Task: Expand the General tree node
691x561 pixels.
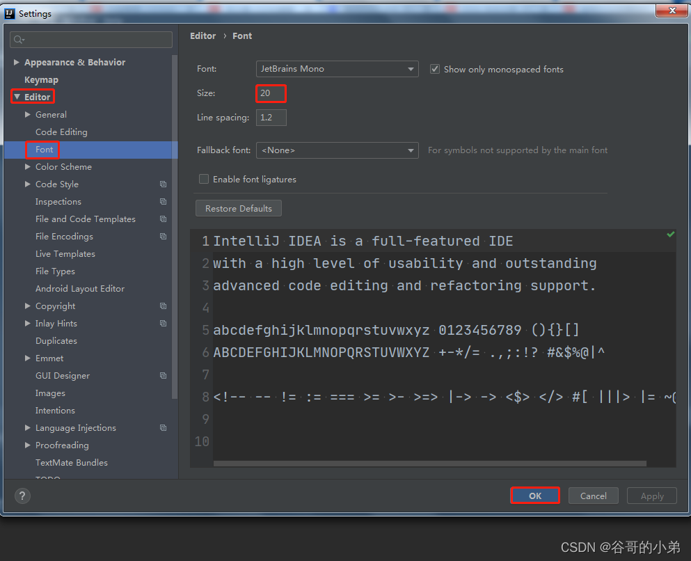Action: pyautogui.click(x=28, y=115)
